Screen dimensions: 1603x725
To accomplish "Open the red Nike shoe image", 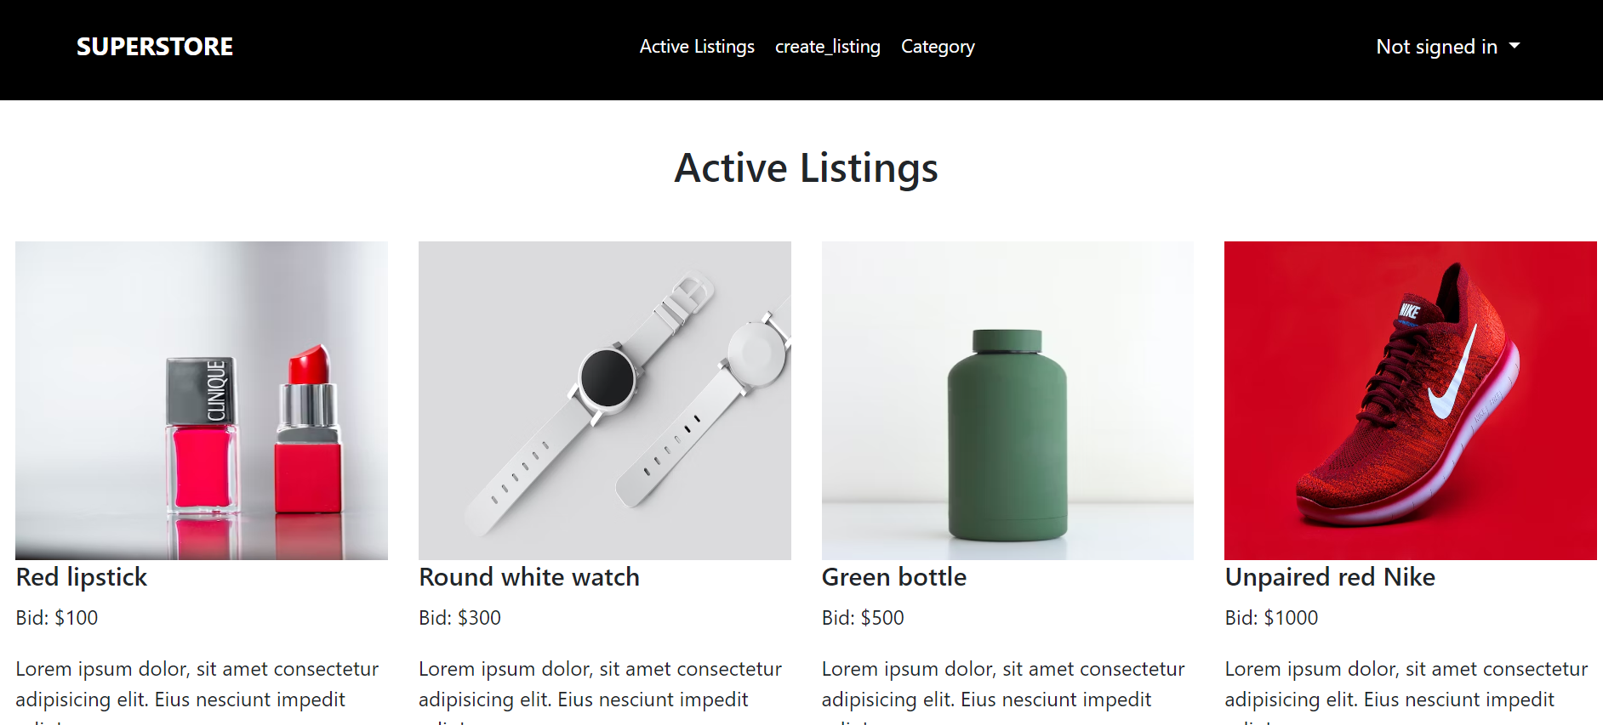I will [1410, 400].
